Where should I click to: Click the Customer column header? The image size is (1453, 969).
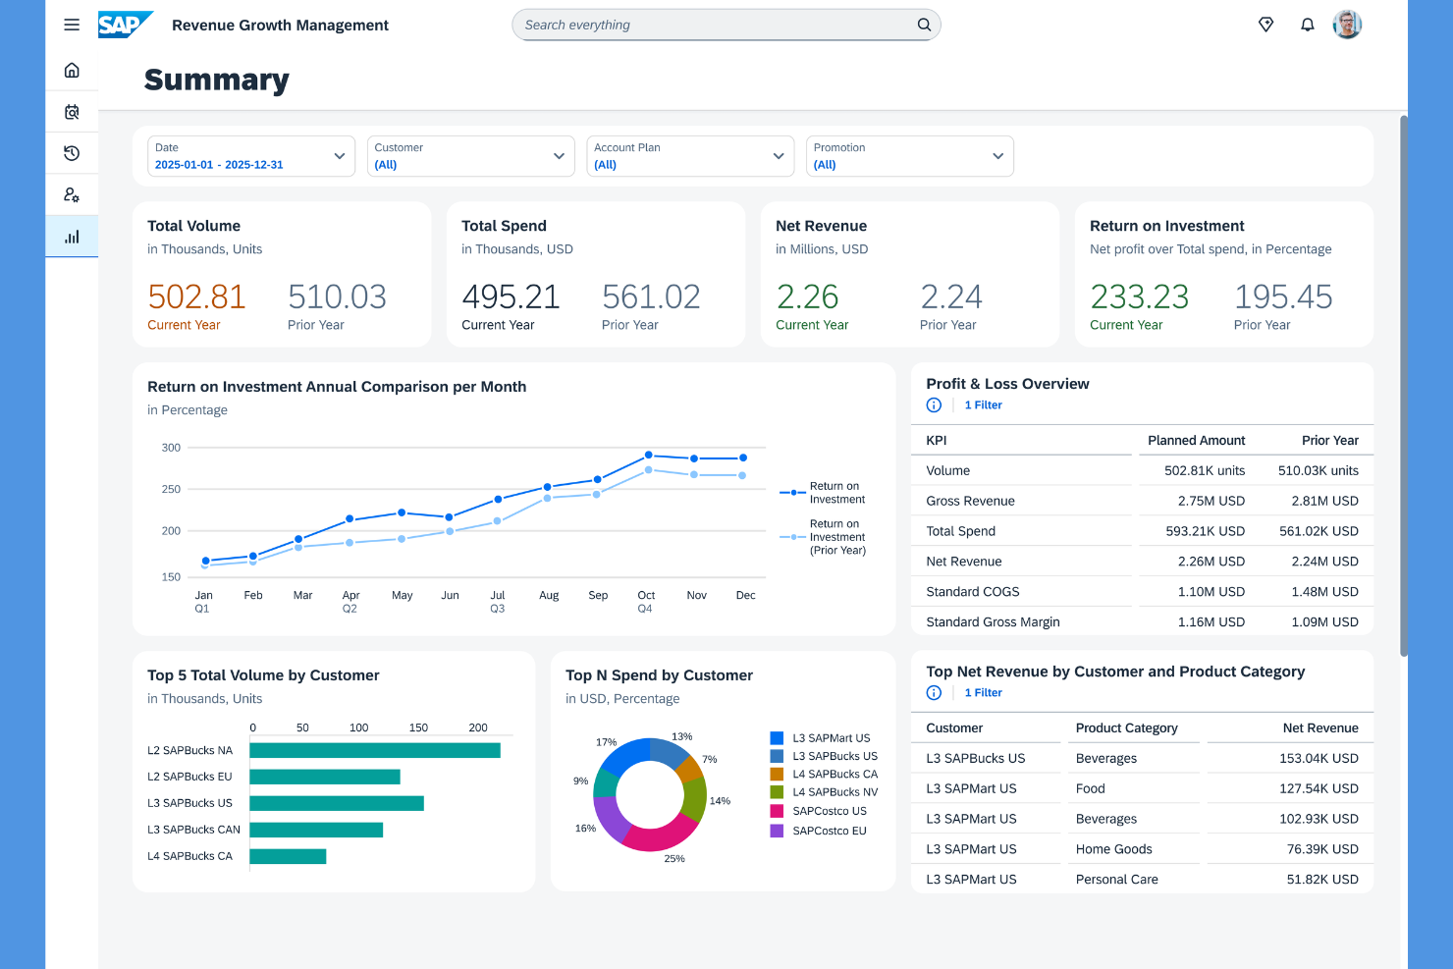coord(954,728)
